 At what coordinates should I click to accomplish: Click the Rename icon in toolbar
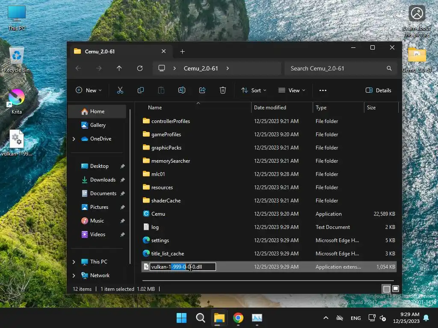click(181, 90)
